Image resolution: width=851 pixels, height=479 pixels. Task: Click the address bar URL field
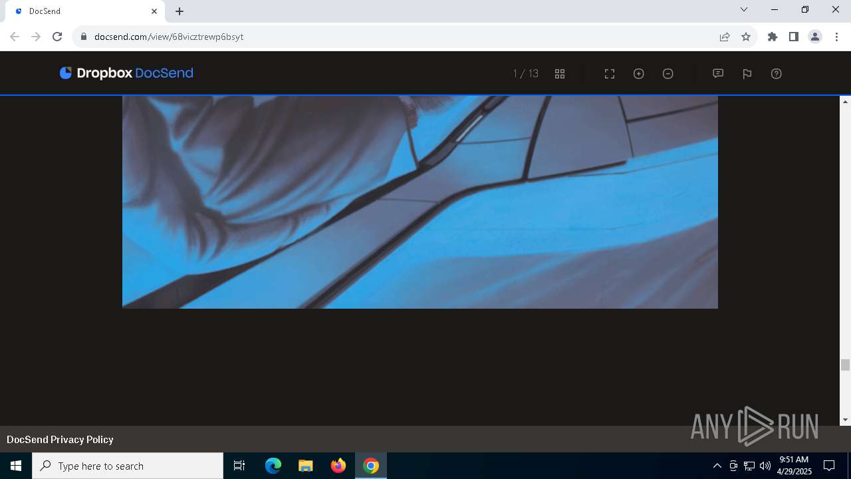399,37
